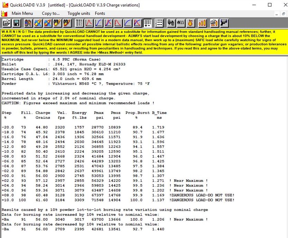Open the Main Menu
The width and height of the screenshot is (288, 238).
(x=22, y=13)
